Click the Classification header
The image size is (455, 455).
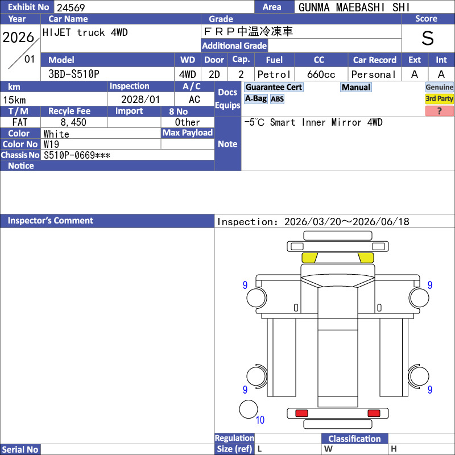coord(354,439)
